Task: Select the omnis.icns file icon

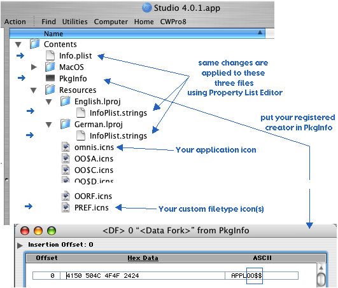Action: coord(66,147)
